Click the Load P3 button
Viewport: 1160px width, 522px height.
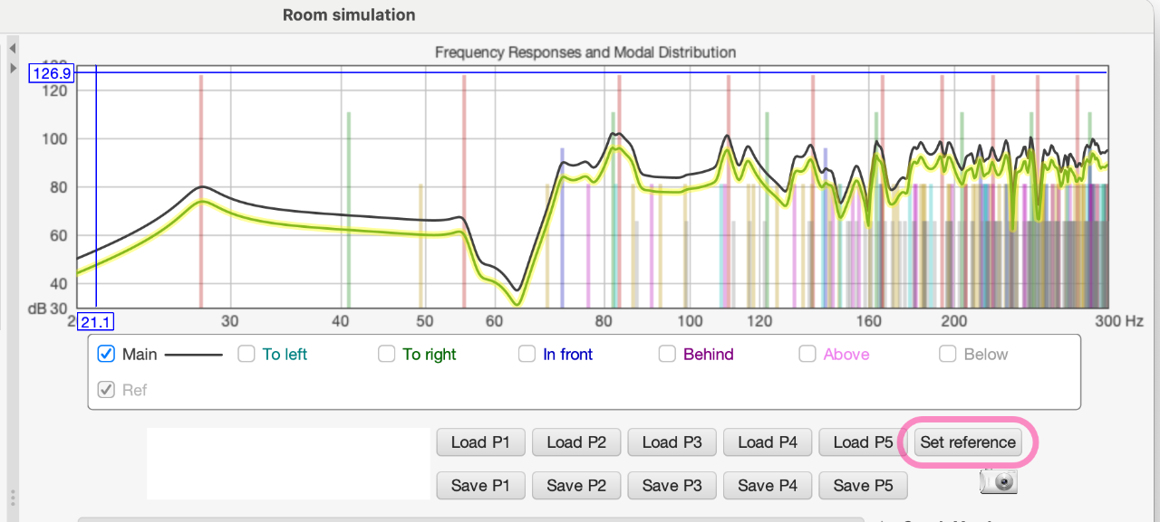tap(672, 442)
